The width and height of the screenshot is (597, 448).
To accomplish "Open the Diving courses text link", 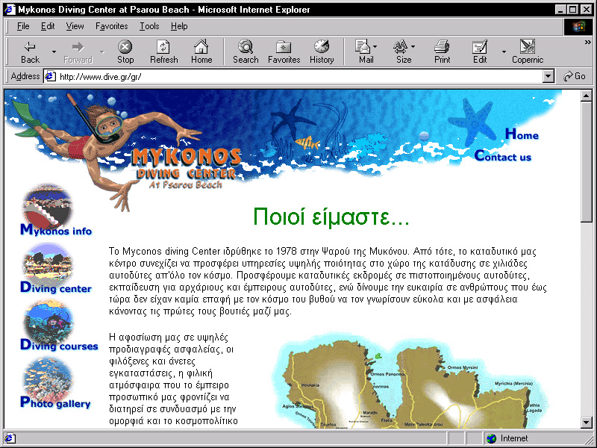I will 59,345.
